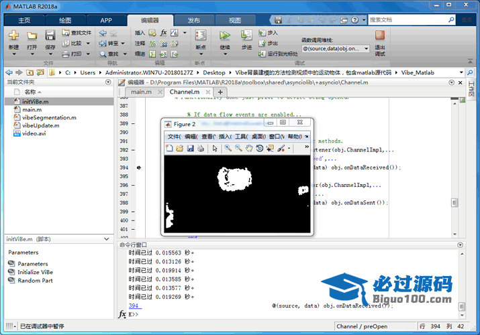Expand the New button dropdown arrow
The width and height of the screenshot is (480, 335).
click(14, 54)
